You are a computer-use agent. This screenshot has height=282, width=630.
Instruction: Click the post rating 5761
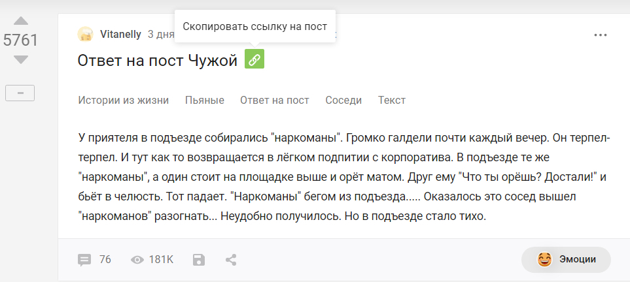[x=20, y=40]
